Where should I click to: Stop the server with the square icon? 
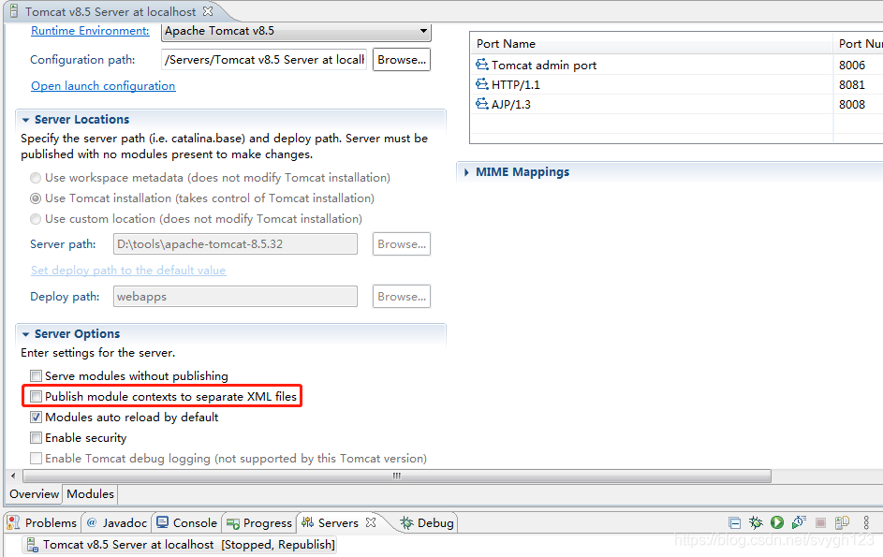click(x=820, y=523)
